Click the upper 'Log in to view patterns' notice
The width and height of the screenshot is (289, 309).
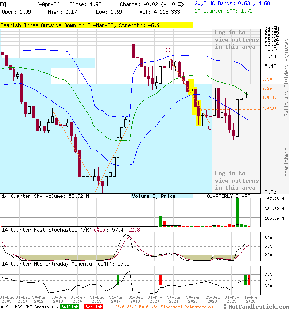pyautogui.click(x=236, y=40)
